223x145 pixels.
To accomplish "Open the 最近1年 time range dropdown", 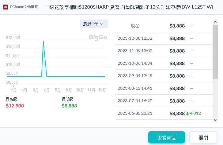I will pyautogui.click(x=94, y=24).
